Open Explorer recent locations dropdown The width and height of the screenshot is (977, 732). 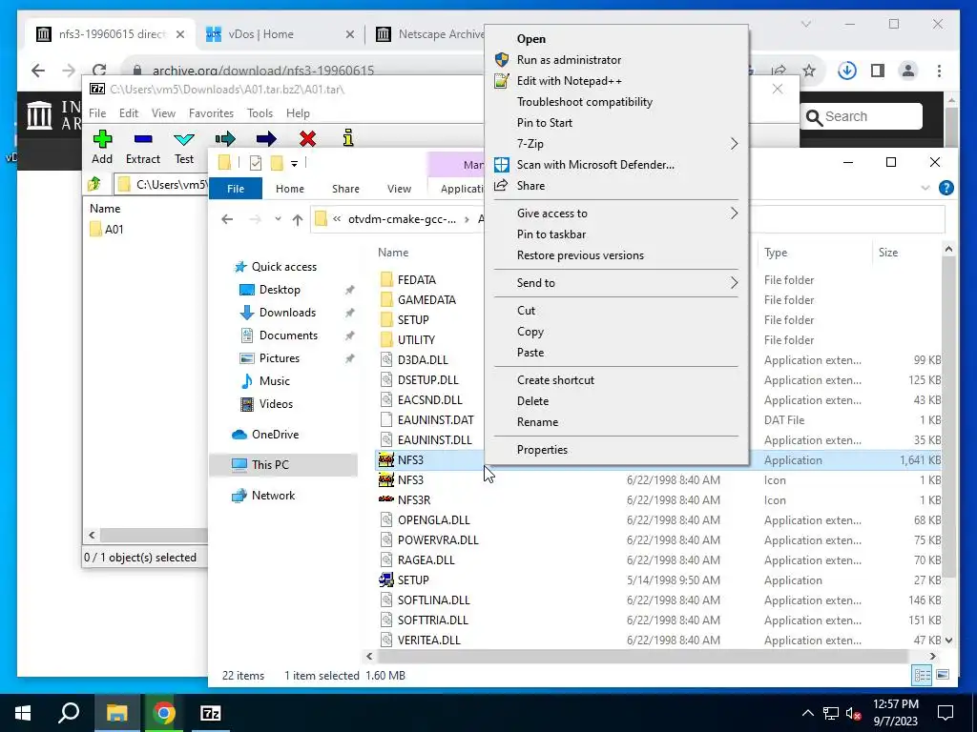click(x=278, y=219)
